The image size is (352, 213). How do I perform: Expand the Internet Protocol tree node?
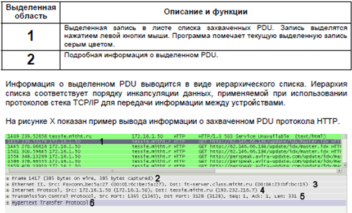coord(8,191)
